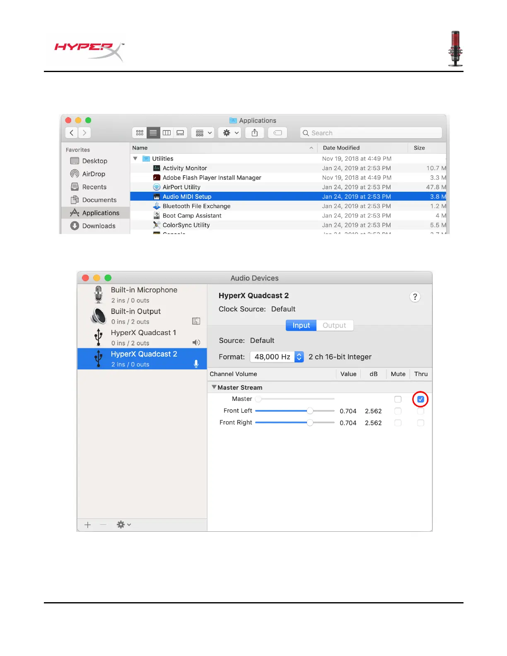Open Finder action gear menu
The image size is (507, 656).
pyautogui.click(x=230, y=133)
